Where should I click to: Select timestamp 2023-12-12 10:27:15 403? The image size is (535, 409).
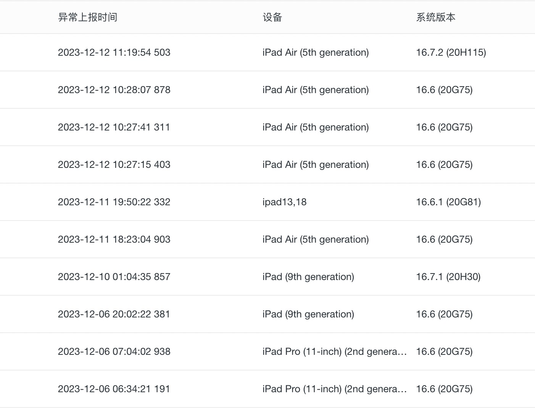(x=114, y=164)
